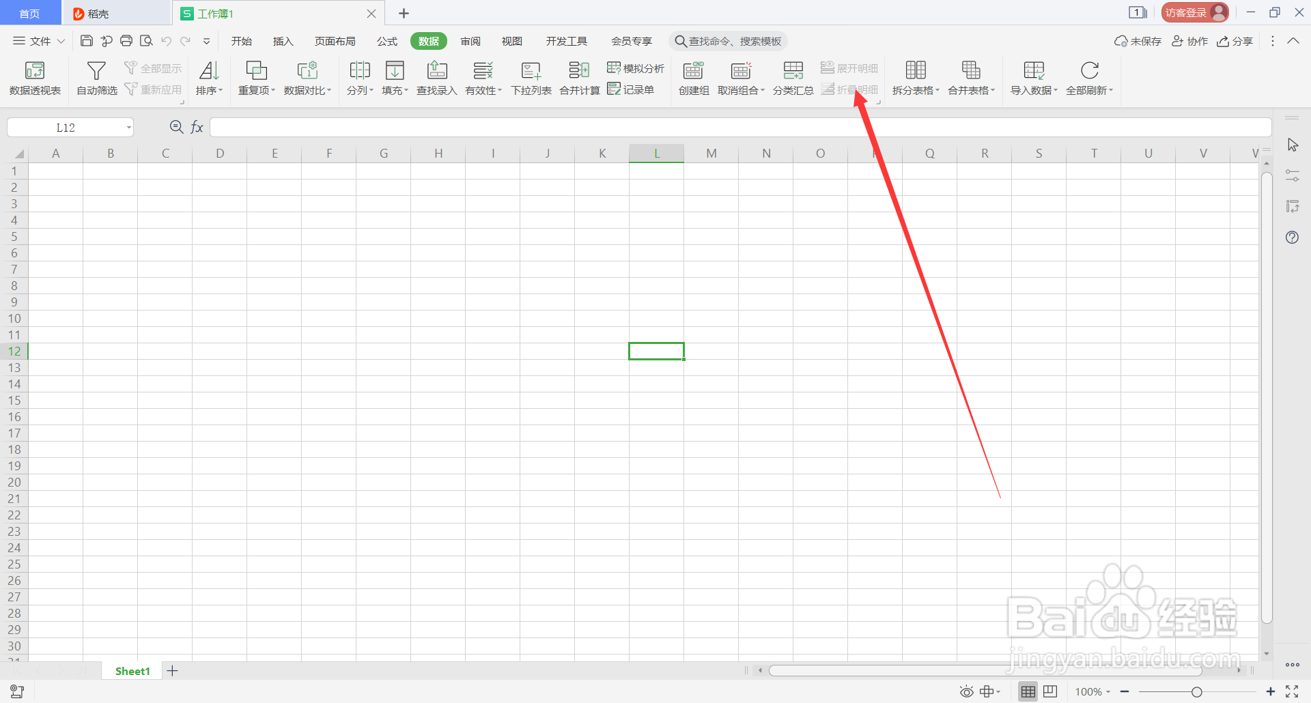Image resolution: width=1311 pixels, height=703 pixels.
Task: Open the 页面布局 ribbon tab
Action: point(335,41)
